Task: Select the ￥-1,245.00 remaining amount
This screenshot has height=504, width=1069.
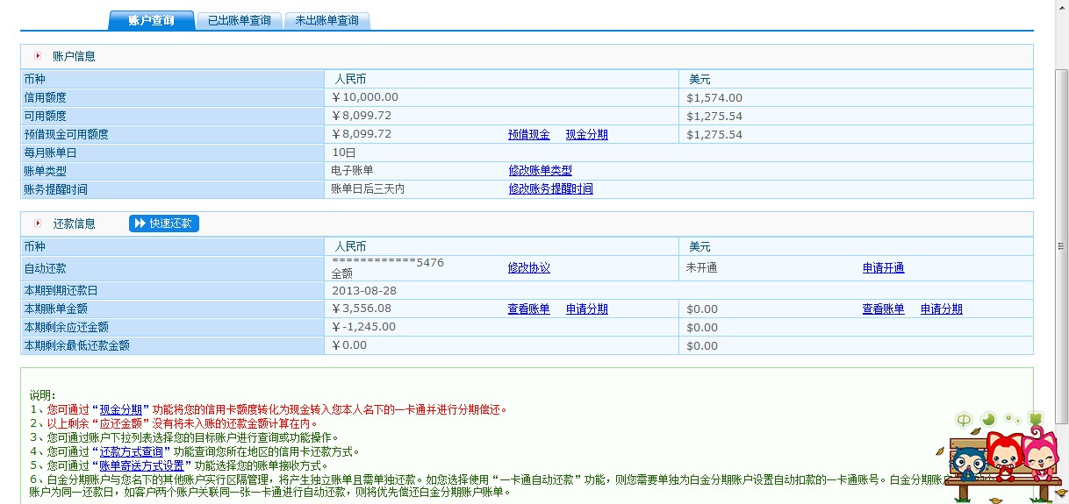Action: click(x=363, y=327)
